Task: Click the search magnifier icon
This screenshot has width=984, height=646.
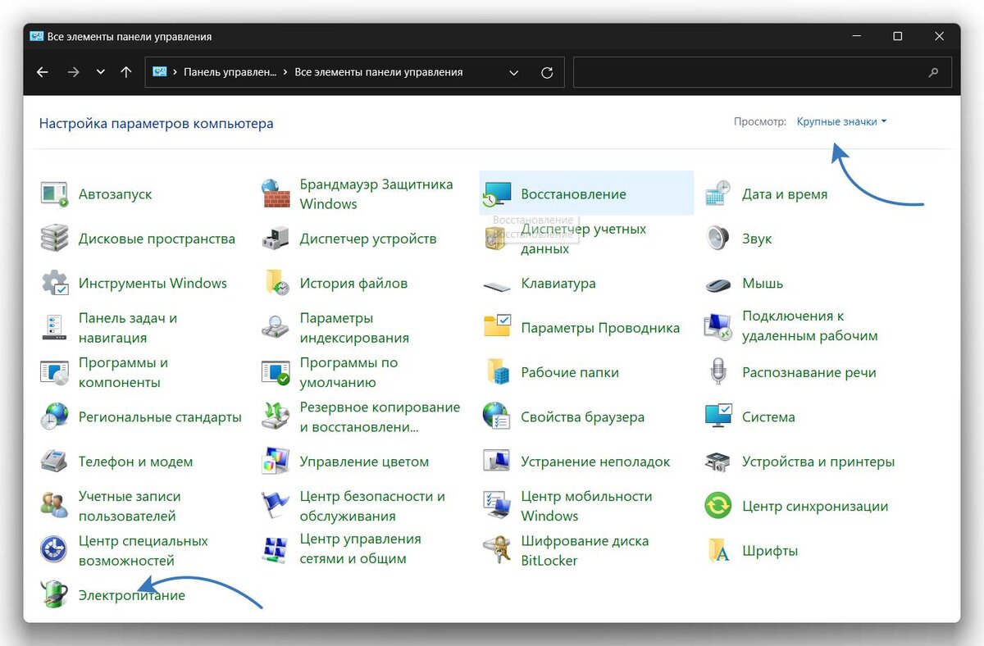Action: tap(933, 72)
